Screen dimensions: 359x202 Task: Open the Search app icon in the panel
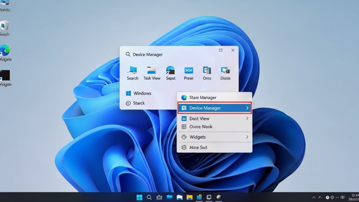click(133, 70)
